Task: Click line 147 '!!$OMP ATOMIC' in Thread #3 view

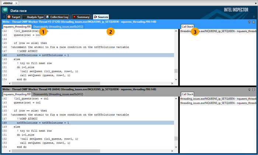Action: (x=27, y=51)
